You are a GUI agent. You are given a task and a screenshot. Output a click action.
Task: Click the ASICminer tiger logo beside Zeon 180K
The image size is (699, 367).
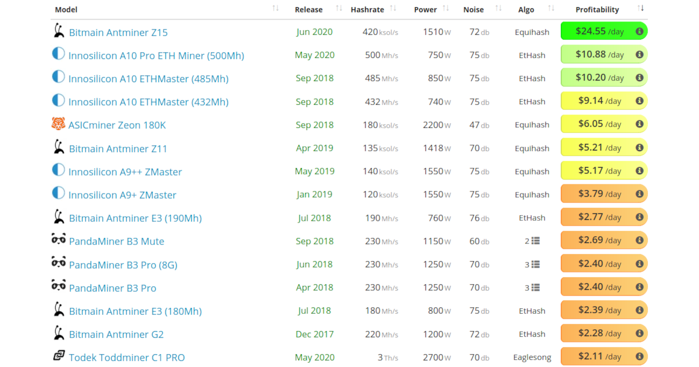pyautogui.click(x=58, y=124)
